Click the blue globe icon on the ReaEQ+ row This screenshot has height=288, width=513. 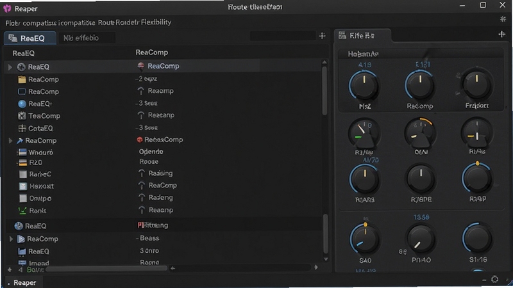[x=22, y=104]
